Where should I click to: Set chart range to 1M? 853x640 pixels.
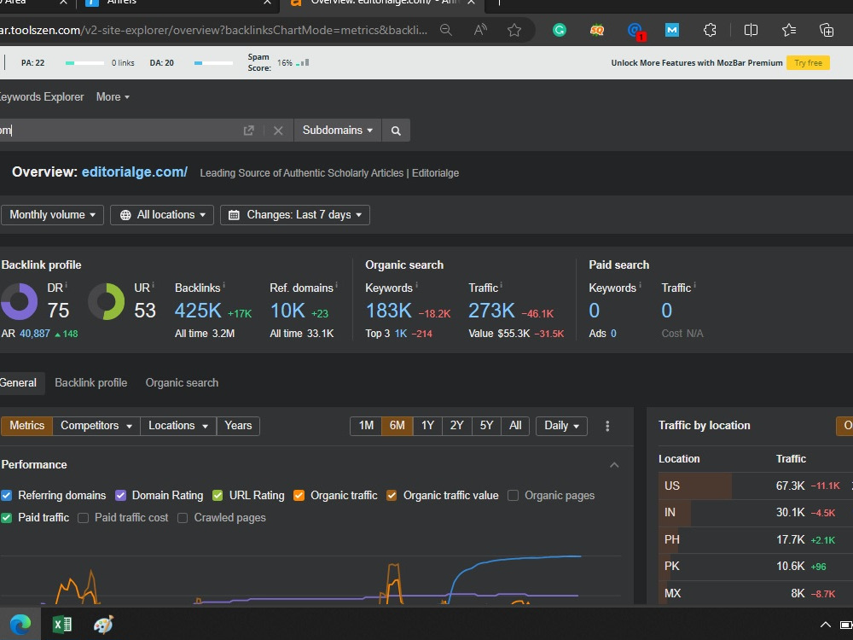tap(366, 426)
